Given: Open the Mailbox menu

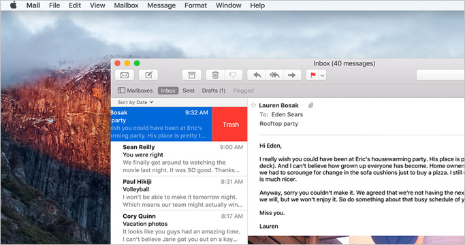Looking at the screenshot, I should coord(126,5).
